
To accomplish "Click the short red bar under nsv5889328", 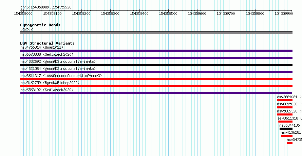I will coord(285,114).
